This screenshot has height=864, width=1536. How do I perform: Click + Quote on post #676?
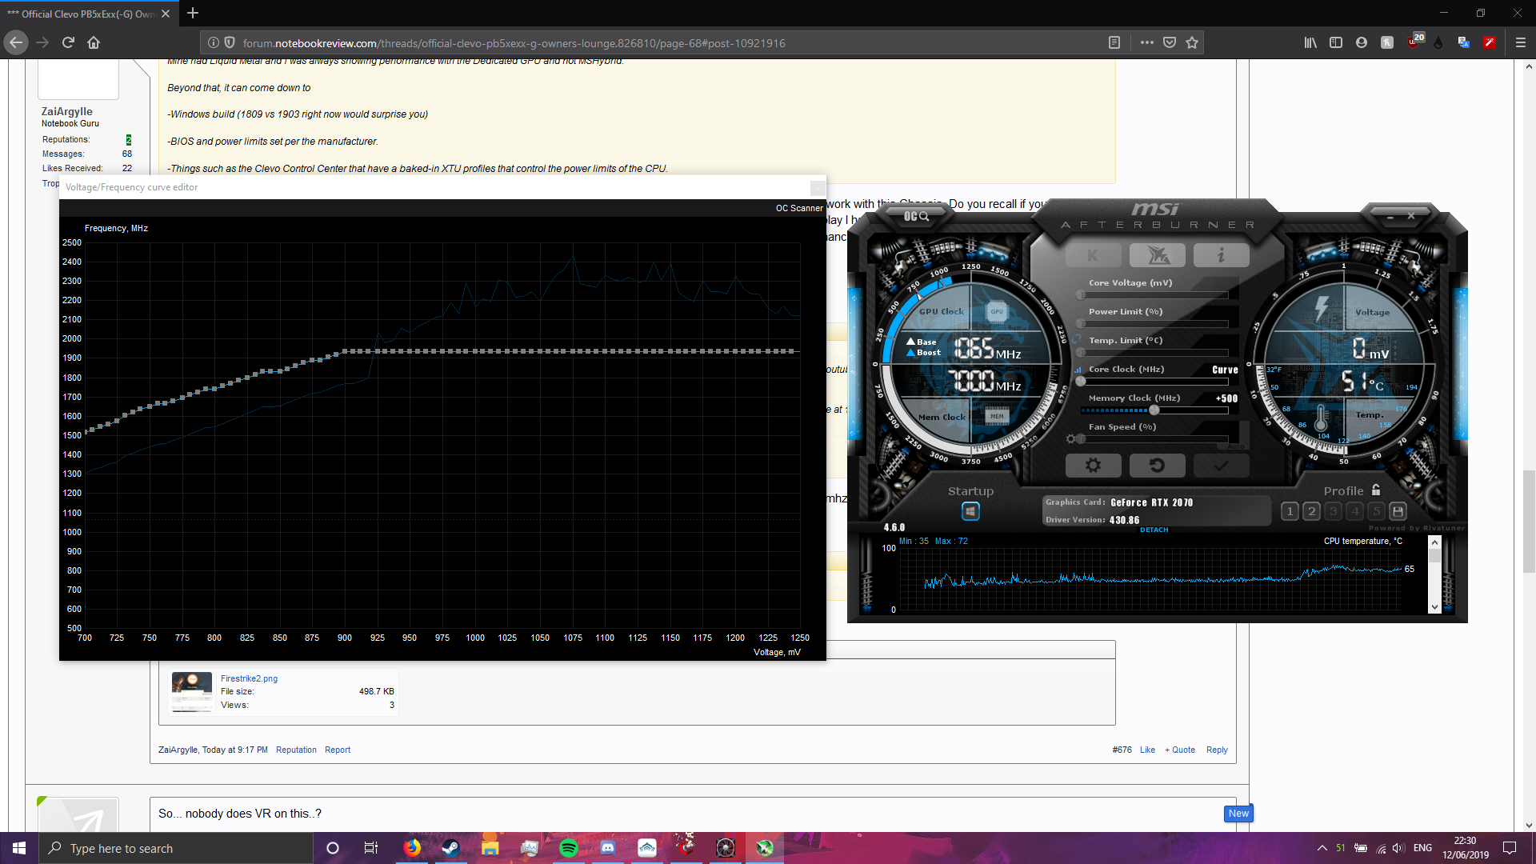point(1180,750)
